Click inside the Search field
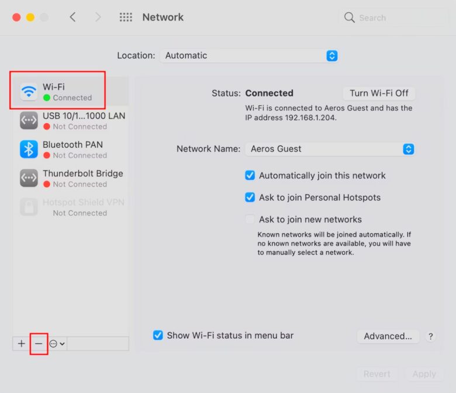Screen dimensions: 456x393 (x=393, y=18)
